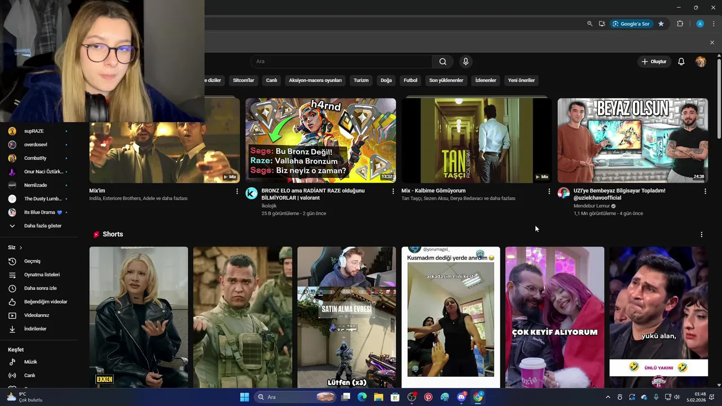This screenshot has width=722, height=406.
Task: Open the Chrome three-dot menu
Action: (x=714, y=24)
